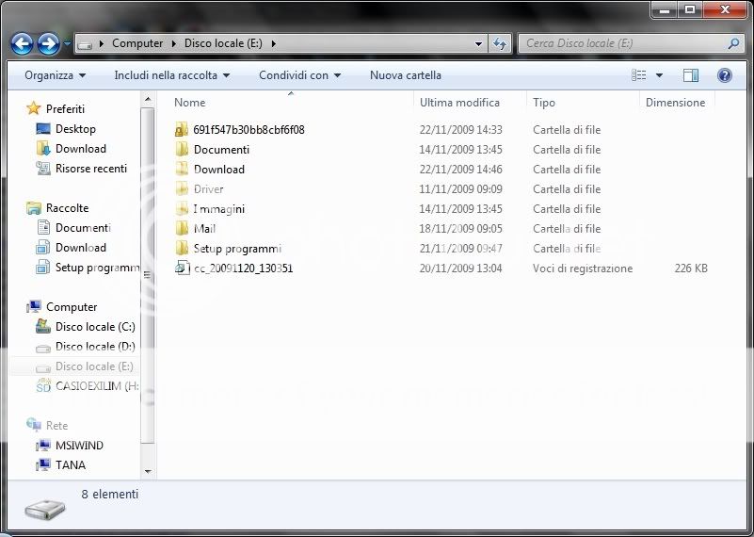754x537 pixels.
Task: Click into the Cerca Disco locale search field
Action: tap(621, 43)
